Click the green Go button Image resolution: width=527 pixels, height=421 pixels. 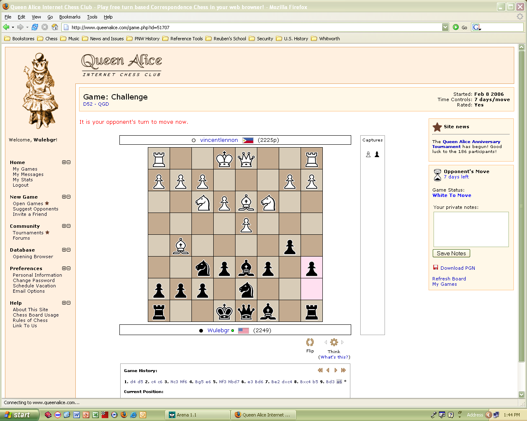pyautogui.click(x=460, y=27)
